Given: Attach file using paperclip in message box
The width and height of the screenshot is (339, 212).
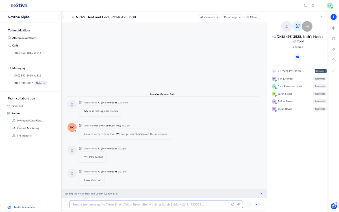Looking at the screenshot, I should [238, 204].
